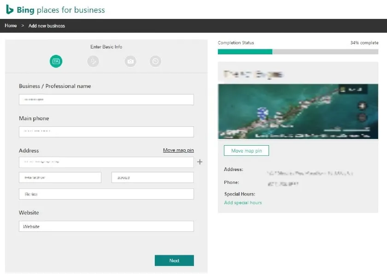Select the Basic Info step icon

[x=56, y=61]
